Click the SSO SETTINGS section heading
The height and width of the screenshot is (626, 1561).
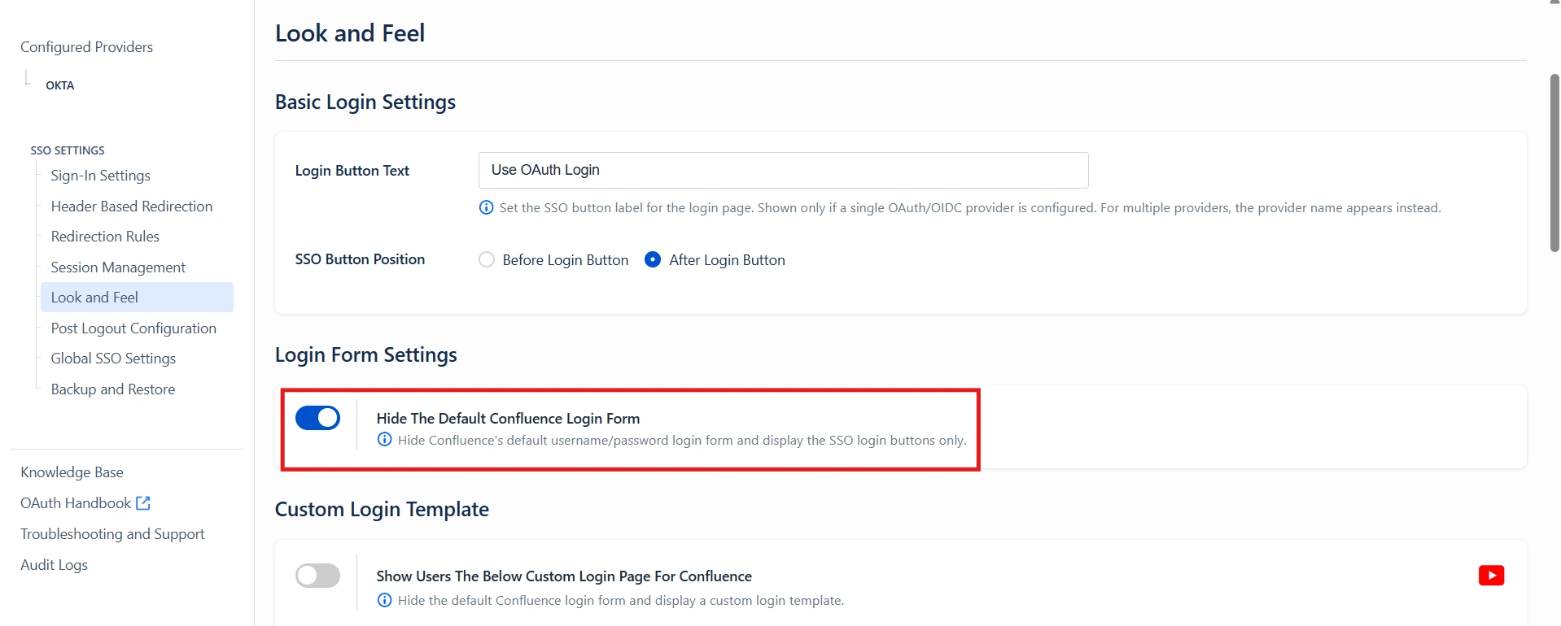(x=68, y=150)
